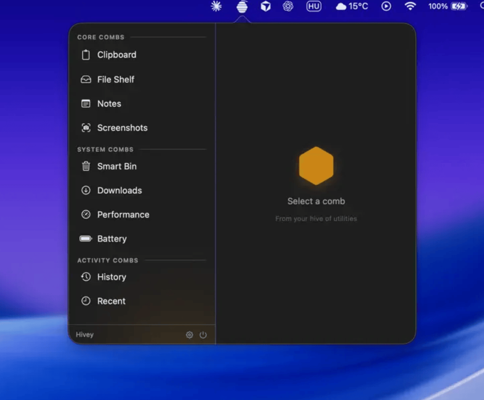Open the History clock icon
Image resolution: width=484 pixels, height=400 pixels.
(86, 276)
